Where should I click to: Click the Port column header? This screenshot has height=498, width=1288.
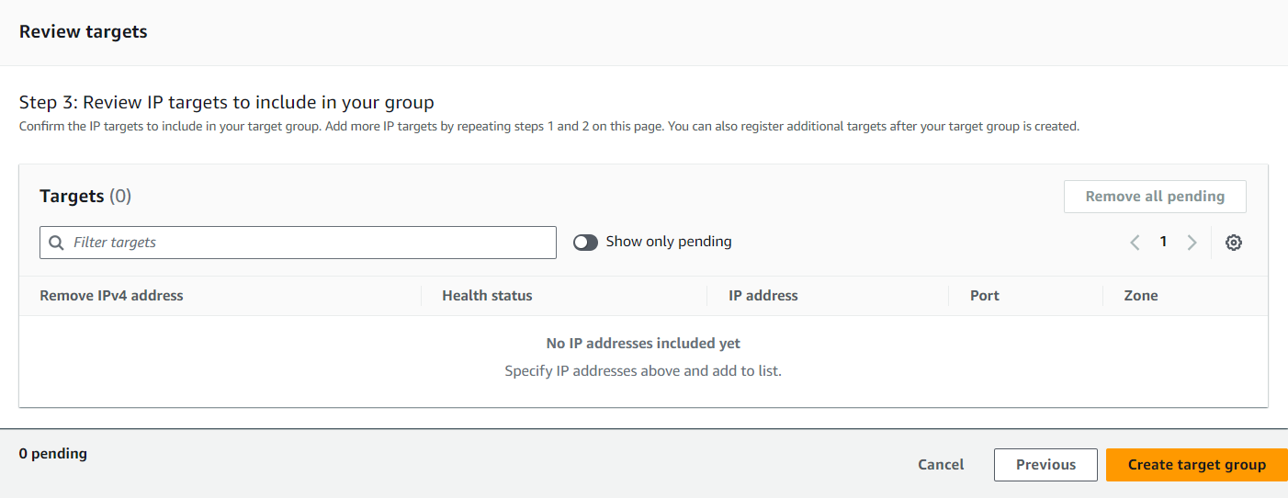pyautogui.click(x=984, y=296)
